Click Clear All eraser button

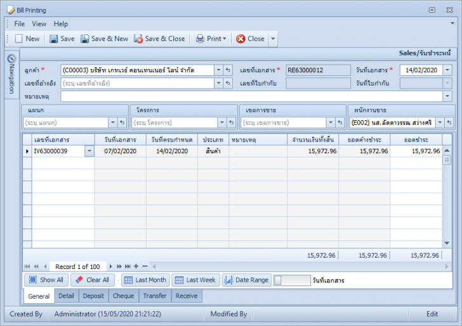(x=92, y=280)
